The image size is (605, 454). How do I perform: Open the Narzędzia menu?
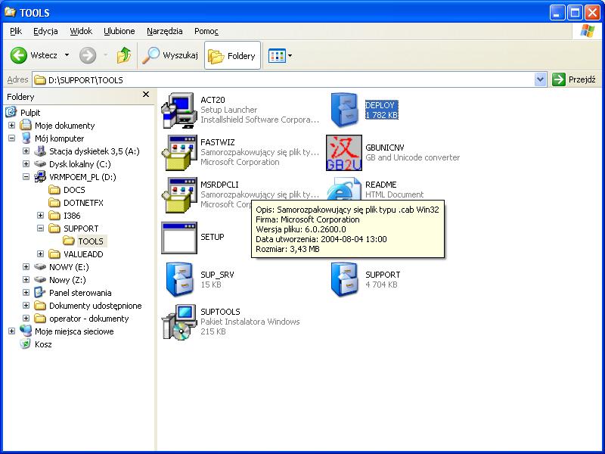(x=164, y=31)
